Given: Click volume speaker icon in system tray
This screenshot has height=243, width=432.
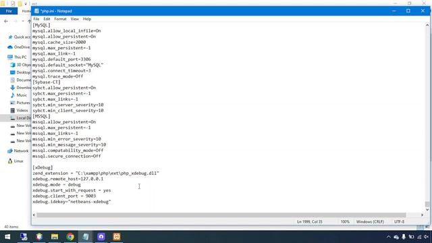Looking at the screenshot, I should [x=426, y=237].
